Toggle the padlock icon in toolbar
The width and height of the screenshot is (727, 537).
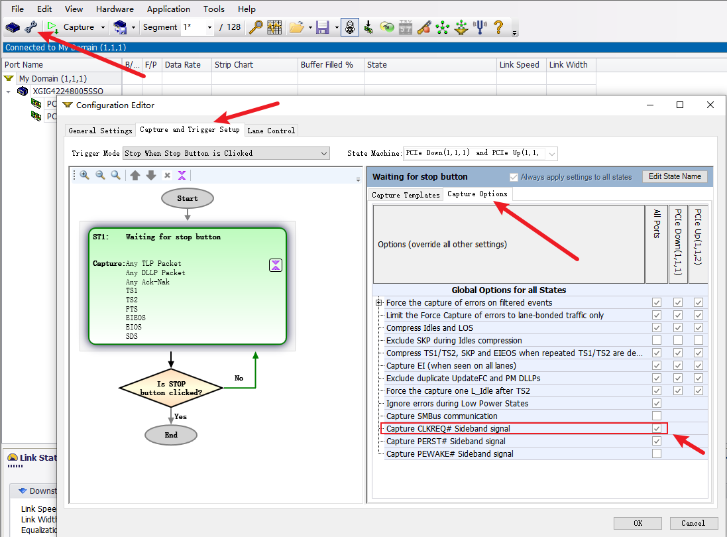350,27
